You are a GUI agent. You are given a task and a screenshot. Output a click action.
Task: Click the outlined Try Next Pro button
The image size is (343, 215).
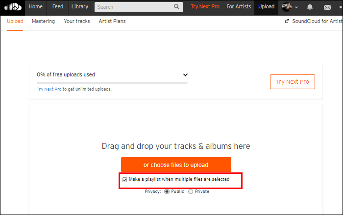[x=292, y=82]
